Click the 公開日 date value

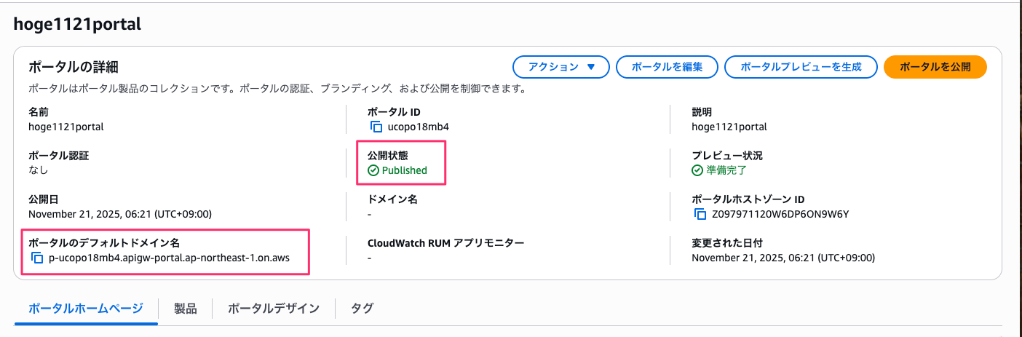pyautogui.click(x=120, y=214)
